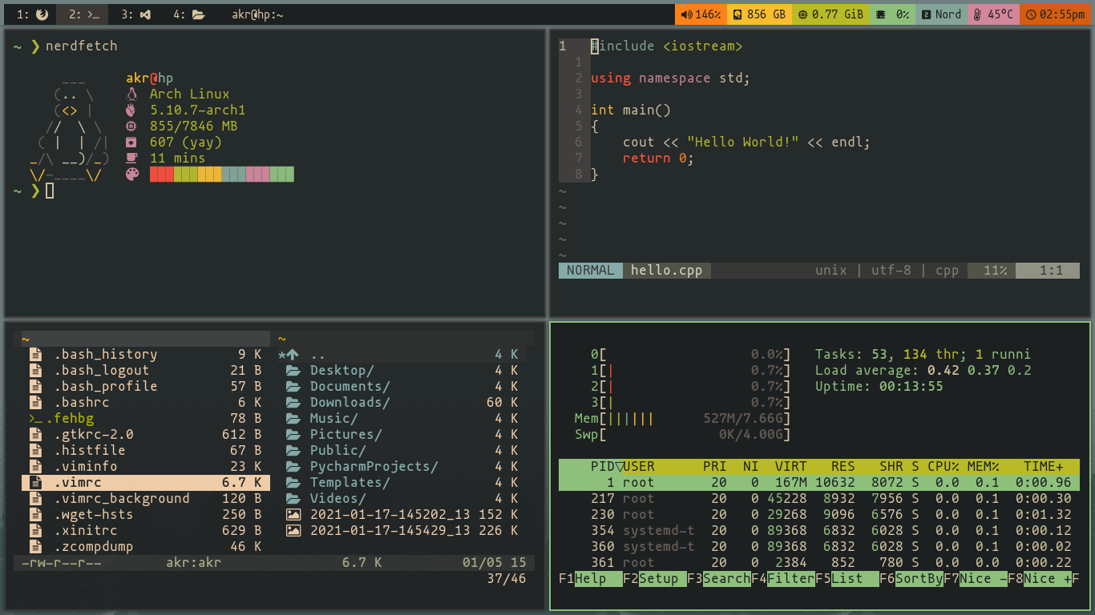Click the file icon beside .bashrc

point(35,402)
